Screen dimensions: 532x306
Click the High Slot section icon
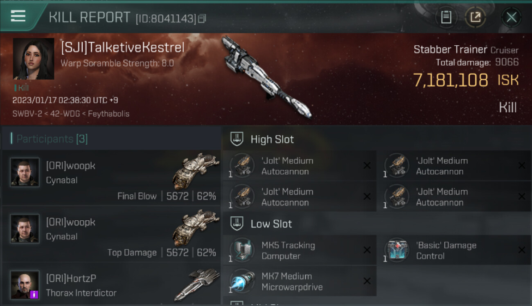(237, 139)
